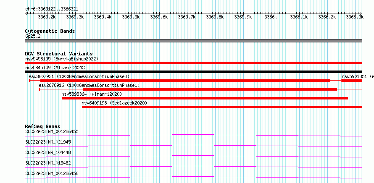Click the 3365.3k ruler tick label
Screen dimensions: 374x183
click(75, 17)
